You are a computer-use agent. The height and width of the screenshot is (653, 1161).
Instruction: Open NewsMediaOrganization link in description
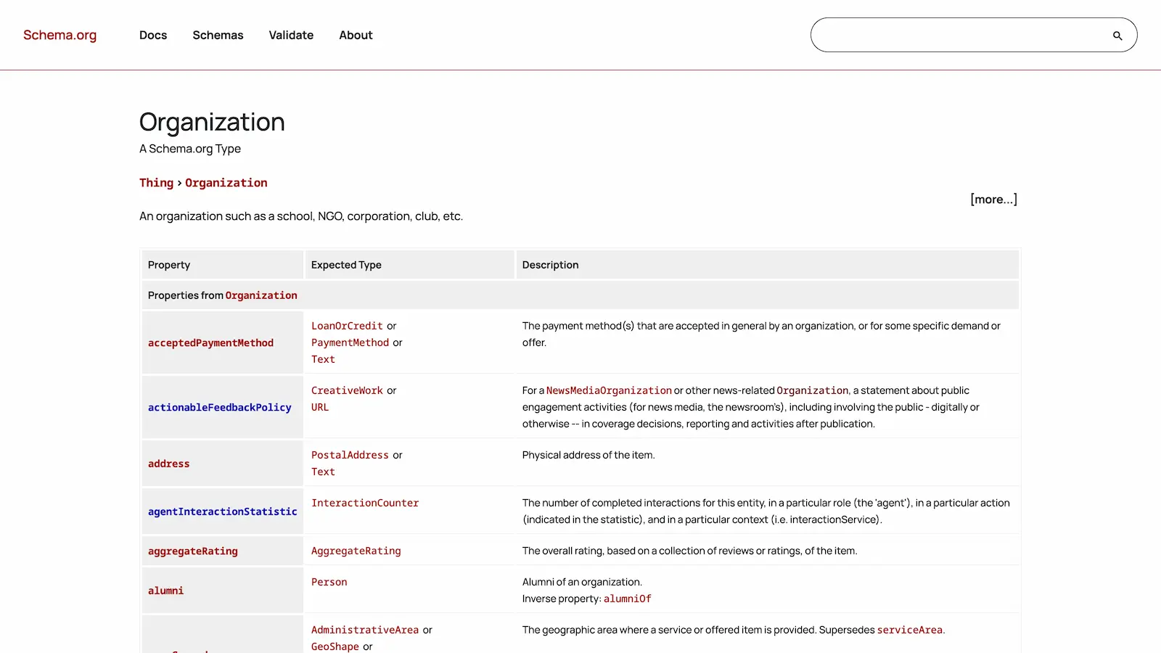click(x=609, y=390)
